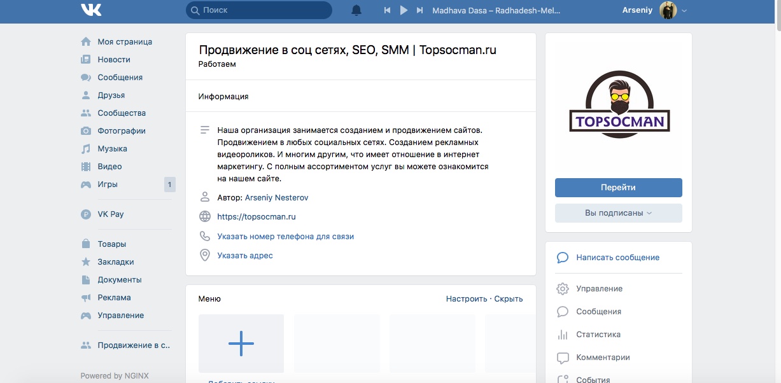781x383 pixels.
Task: Click Указать адрес link
Action: click(245, 255)
